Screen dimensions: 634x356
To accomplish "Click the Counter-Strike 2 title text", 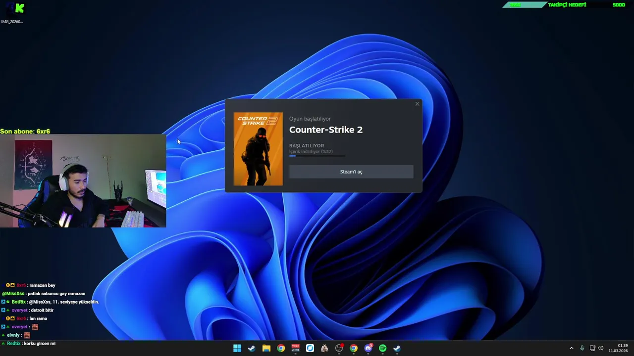I will coord(326,130).
